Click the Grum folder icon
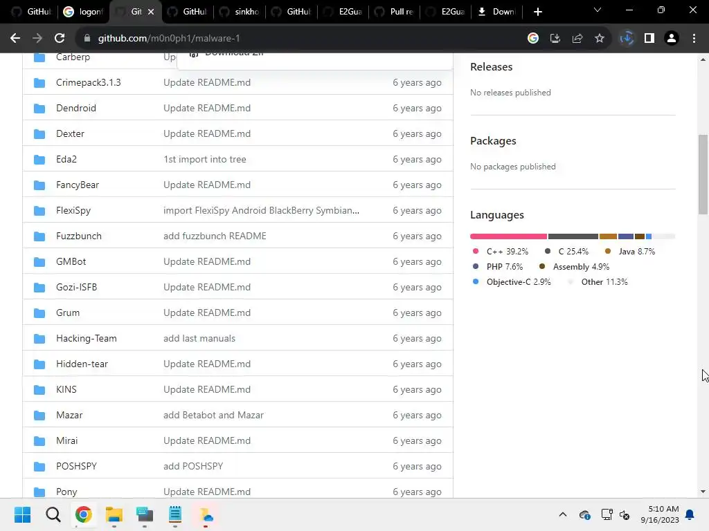This screenshot has height=531, width=709. pyautogui.click(x=39, y=313)
